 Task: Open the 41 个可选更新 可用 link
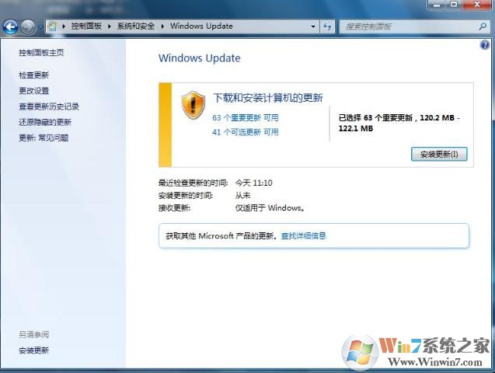click(246, 132)
